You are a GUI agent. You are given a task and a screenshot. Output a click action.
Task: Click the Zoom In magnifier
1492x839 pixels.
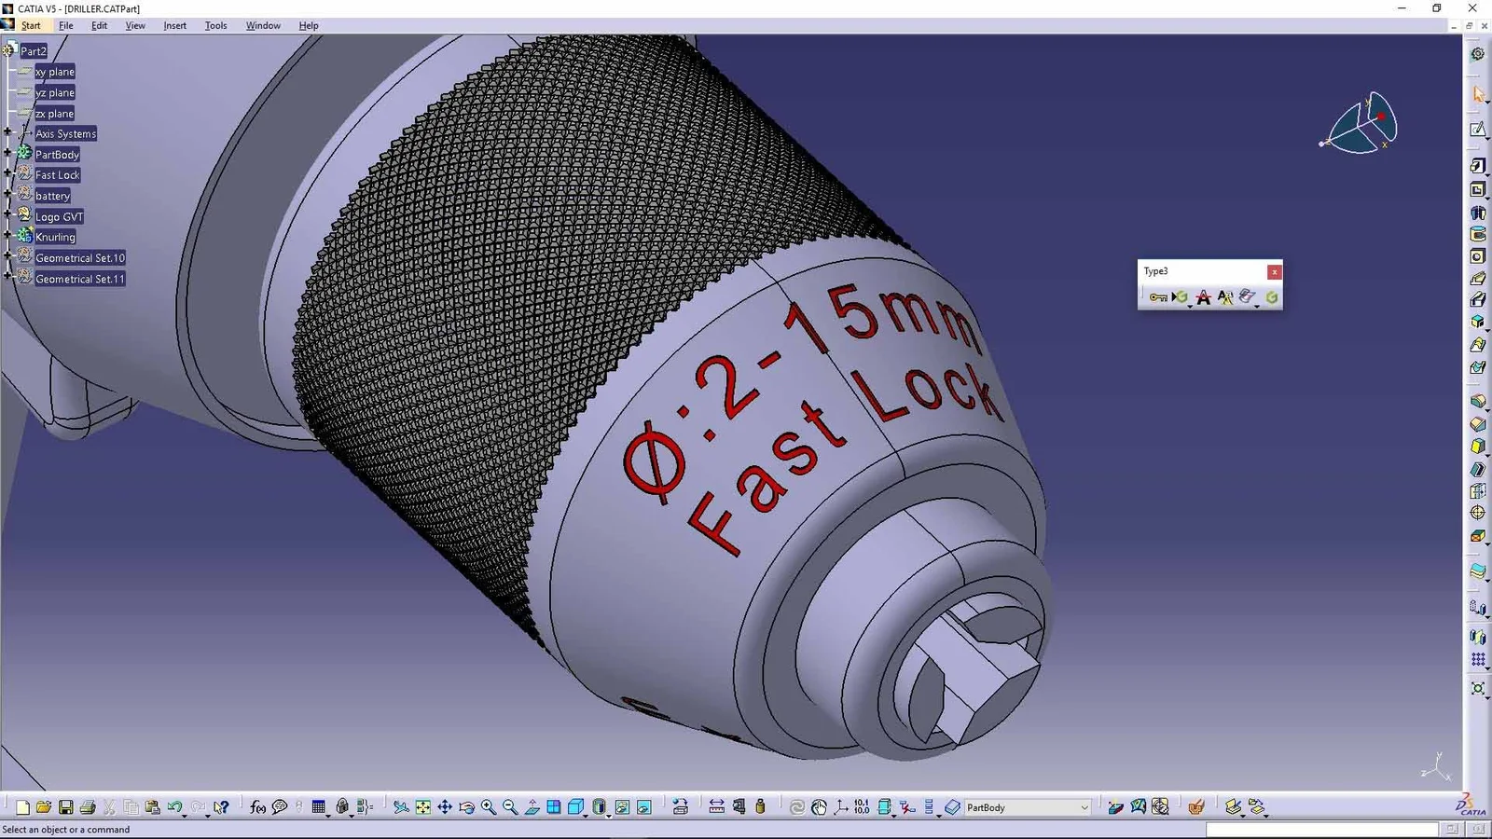(489, 807)
